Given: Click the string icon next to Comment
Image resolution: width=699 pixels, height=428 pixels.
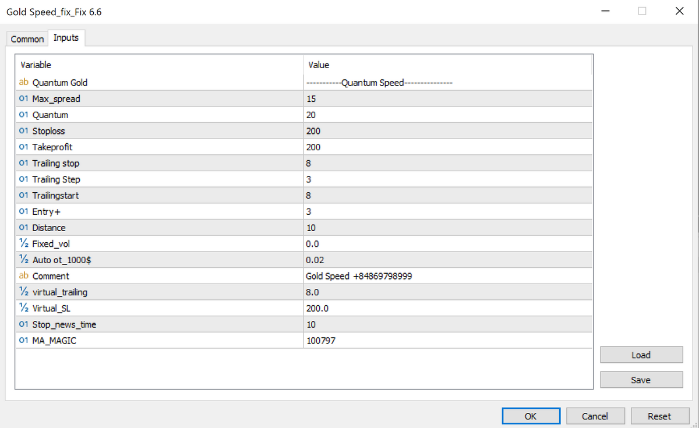Looking at the screenshot, I should tap(24, 276).
